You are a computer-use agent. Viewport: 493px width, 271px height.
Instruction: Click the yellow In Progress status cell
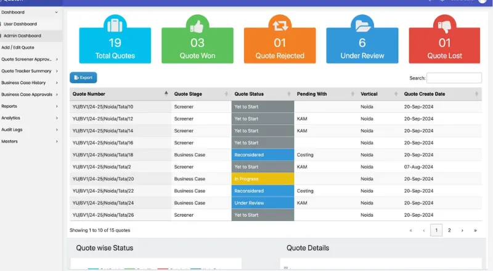[263, 178]
